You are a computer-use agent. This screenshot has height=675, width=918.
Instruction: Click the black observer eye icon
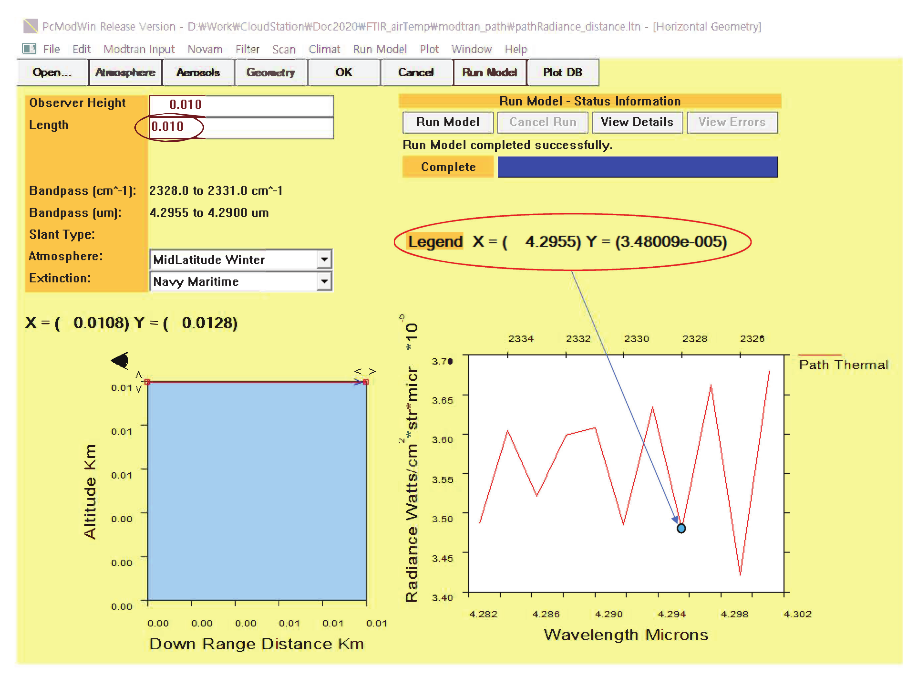(121, 360)
